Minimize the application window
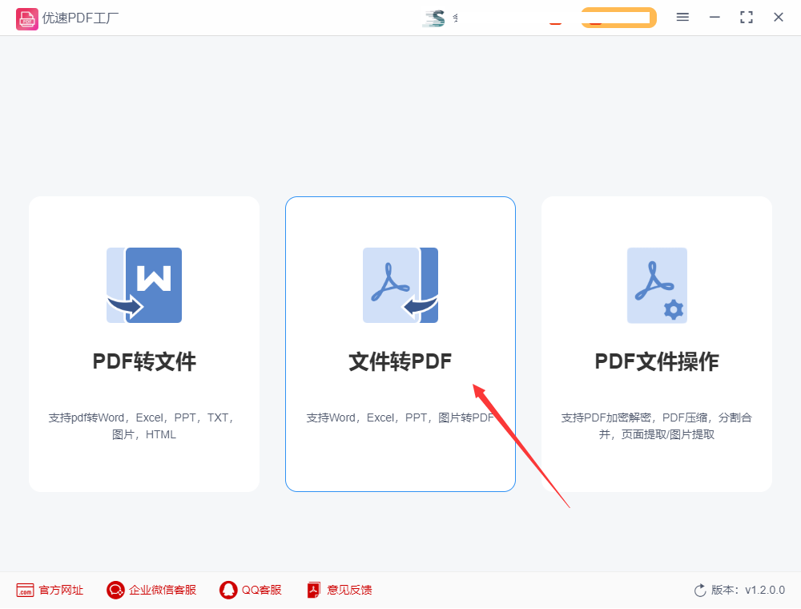This screenshot has height=609, width=801. point(714,18)
